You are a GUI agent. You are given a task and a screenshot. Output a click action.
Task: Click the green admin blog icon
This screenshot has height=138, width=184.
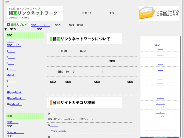8,25
